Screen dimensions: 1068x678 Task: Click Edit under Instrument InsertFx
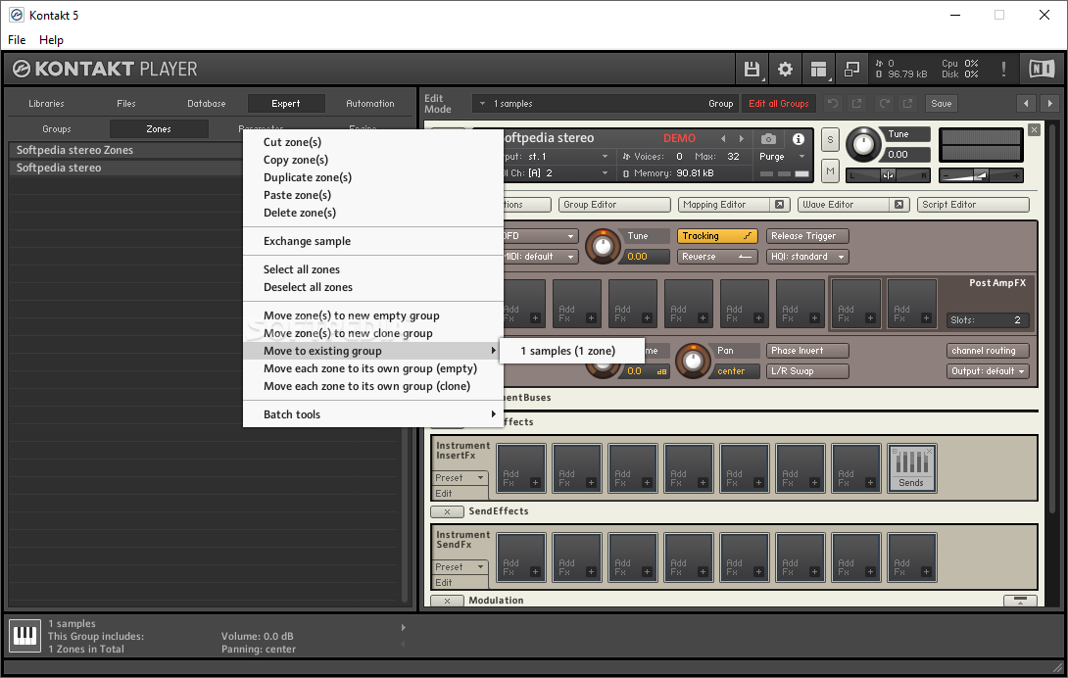pyautogui.click(x=460, y=494)
